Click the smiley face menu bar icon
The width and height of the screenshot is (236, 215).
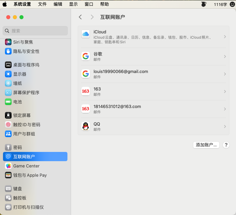[x=232, y=4]
